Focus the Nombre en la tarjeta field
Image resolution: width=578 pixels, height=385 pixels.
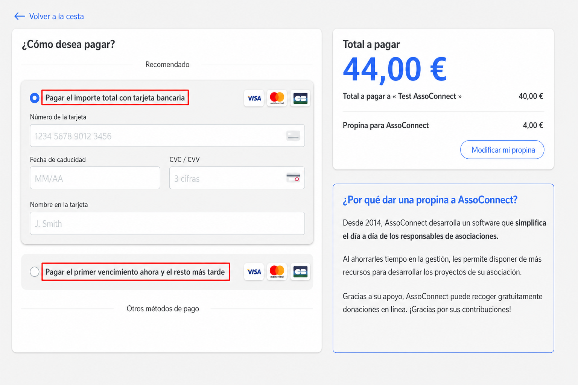(167, 223)
